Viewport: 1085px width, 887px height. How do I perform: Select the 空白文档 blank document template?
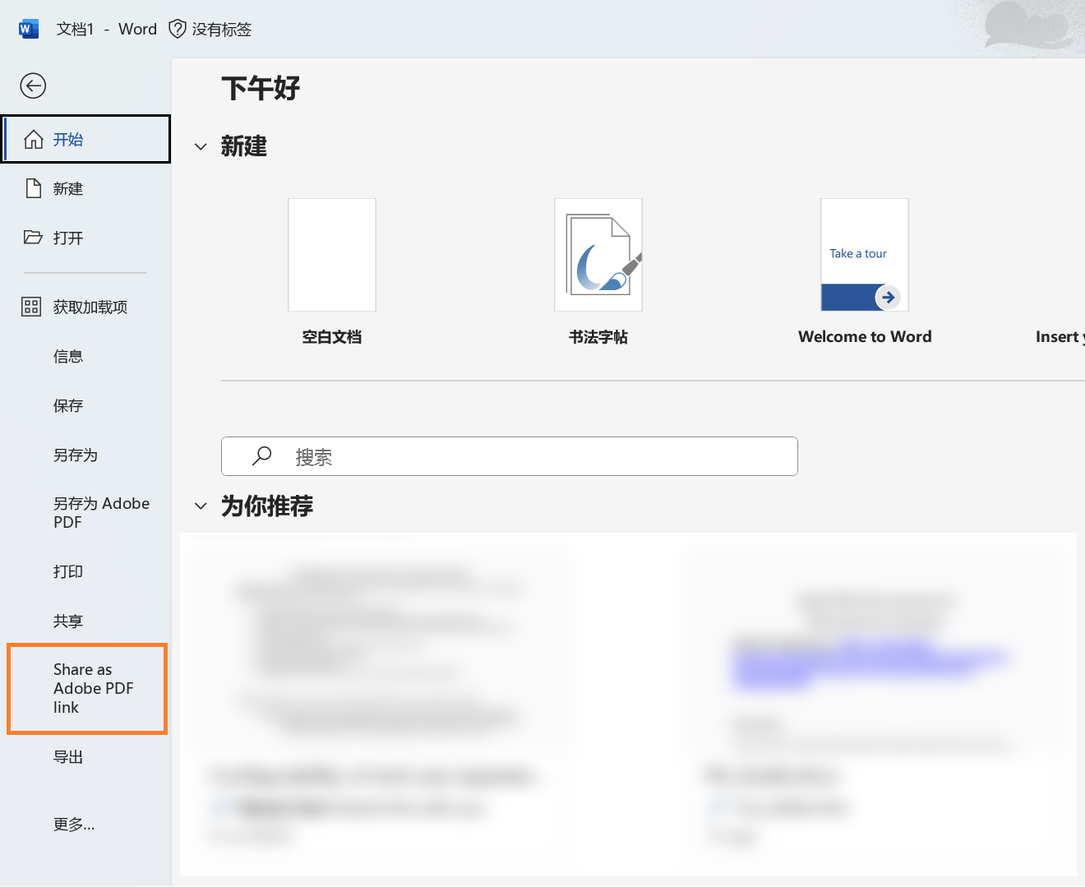click(331, 254)
